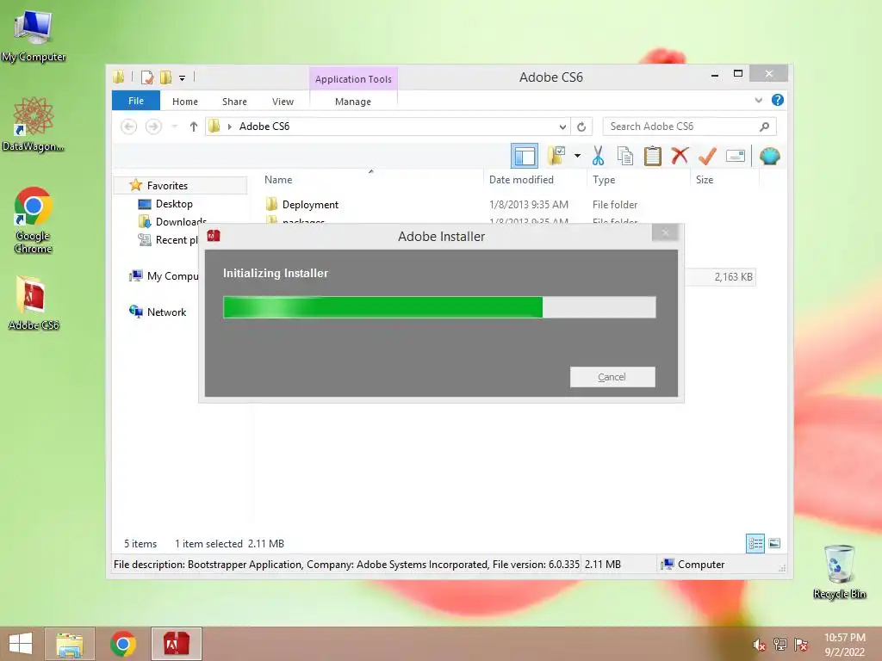Viewport: 882px width, 661px height.
Task: Open Action Center flag icon
Action: pyautogui.click(x=801, y=645)
